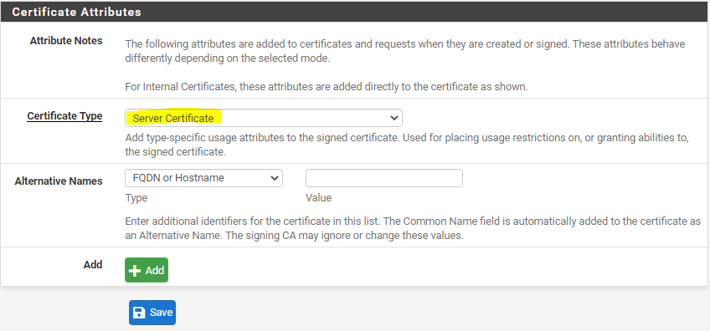Click the bold Add row label
The image size is (710, 331).
point(93,264)
